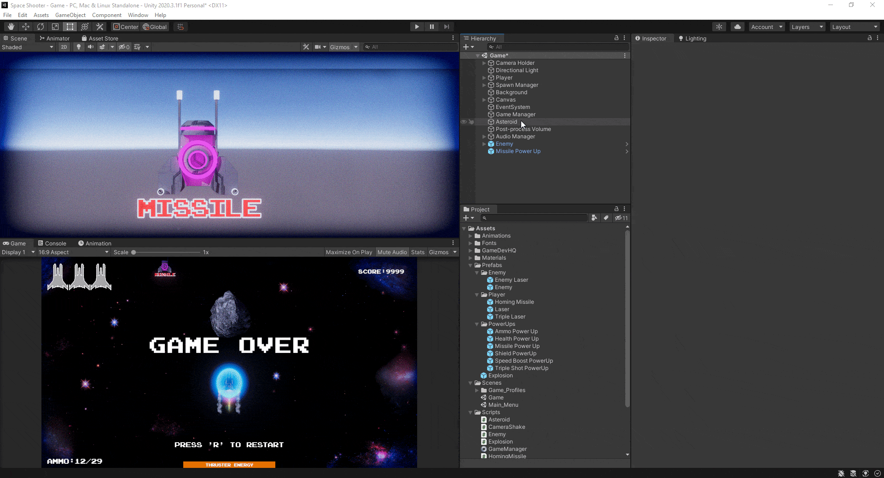Open scene camera settings
This screenshot has height=478, width=884.
coord(318,47)
